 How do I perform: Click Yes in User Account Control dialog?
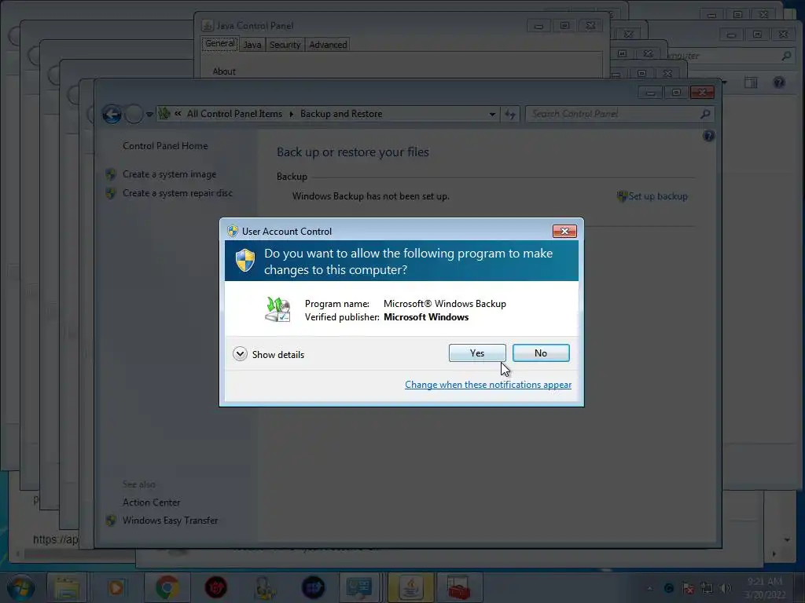[477, 353]
